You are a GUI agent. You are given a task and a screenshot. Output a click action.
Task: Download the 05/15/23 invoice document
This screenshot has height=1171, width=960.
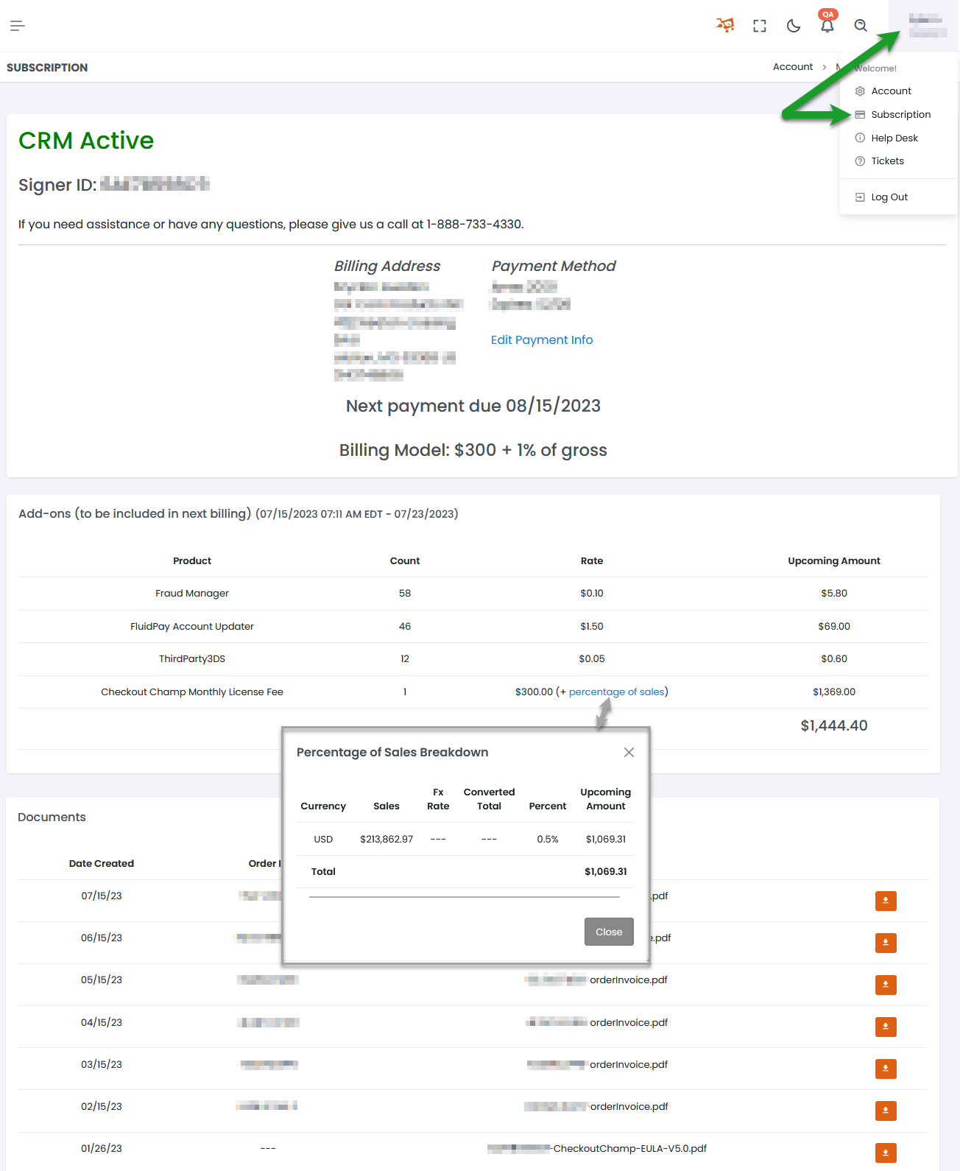pos(886,985)
